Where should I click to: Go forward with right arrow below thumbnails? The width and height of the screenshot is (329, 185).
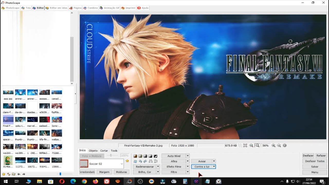pyautogui.click(x=24, y=174)
